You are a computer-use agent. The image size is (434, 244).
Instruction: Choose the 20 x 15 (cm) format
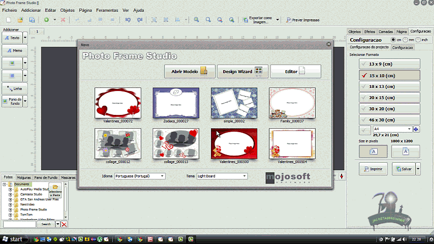pyautogui.click(x=389, y=98)
